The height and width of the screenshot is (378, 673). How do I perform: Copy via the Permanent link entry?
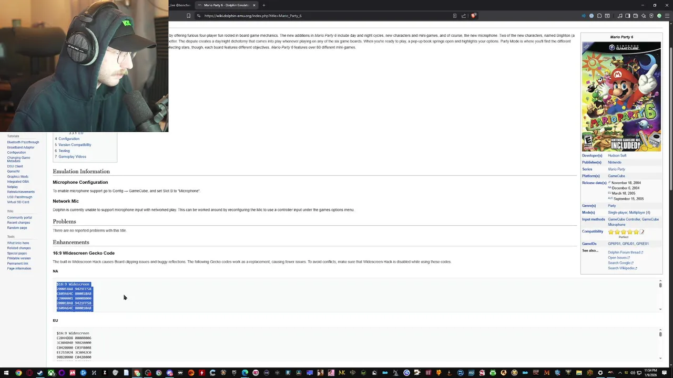point(18,264)
